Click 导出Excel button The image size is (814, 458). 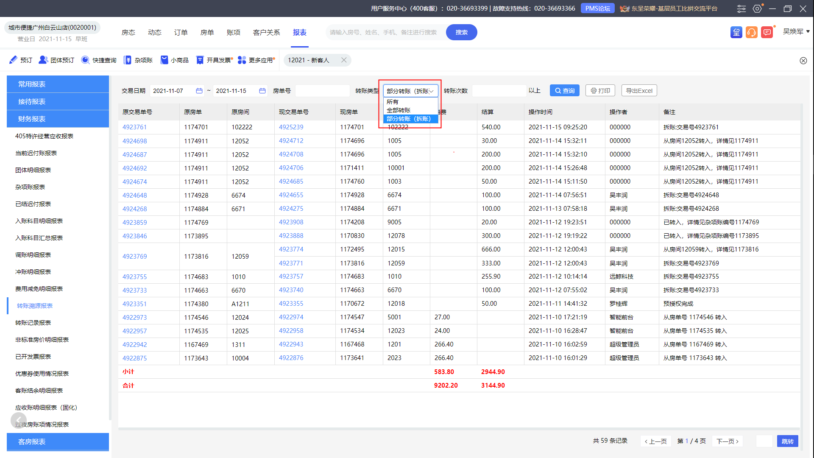639,91
